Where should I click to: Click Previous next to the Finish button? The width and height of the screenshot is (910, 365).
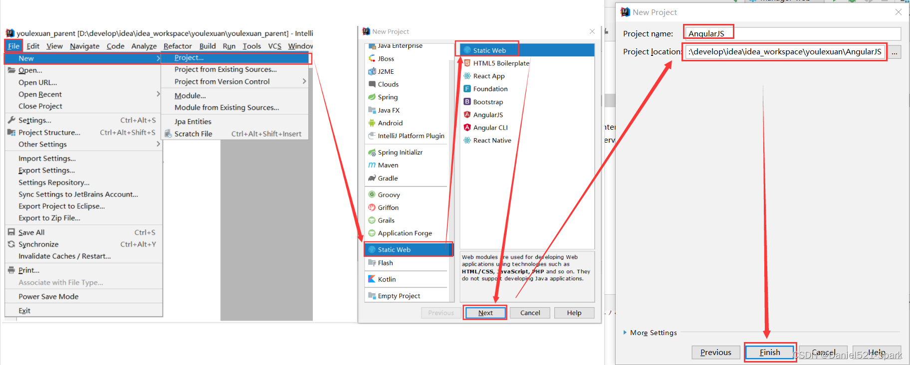click(x=716, y=352)
